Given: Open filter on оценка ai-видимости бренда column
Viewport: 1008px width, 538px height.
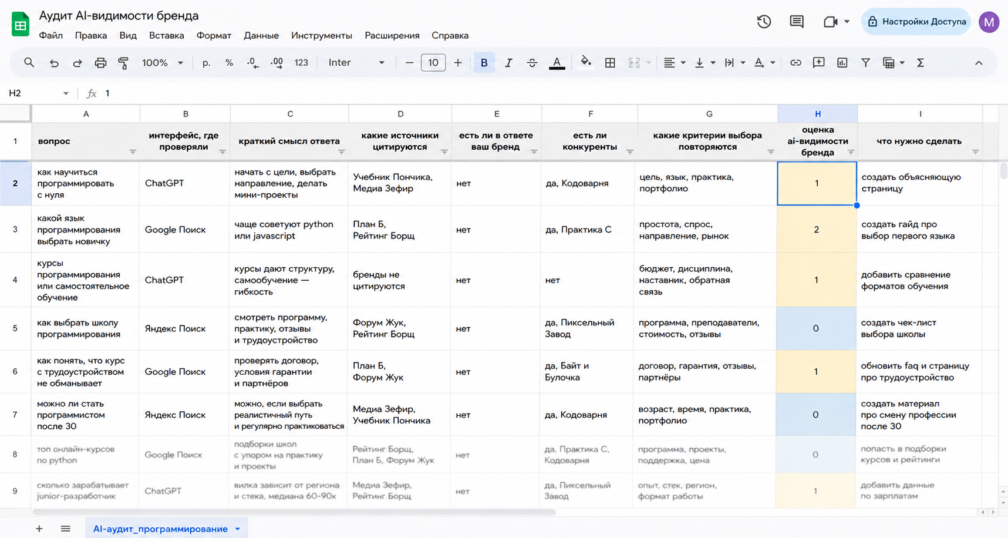Looking at the screenshot, I should pyautogui.click(x=851, y=152).
